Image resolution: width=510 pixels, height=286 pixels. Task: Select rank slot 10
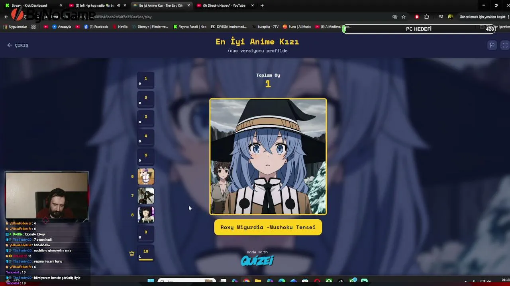146,253
